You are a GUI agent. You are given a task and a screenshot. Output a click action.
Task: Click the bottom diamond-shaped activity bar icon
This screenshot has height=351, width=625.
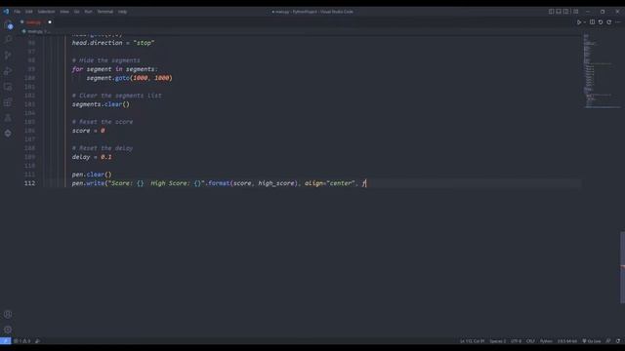(x=8, y=134)
